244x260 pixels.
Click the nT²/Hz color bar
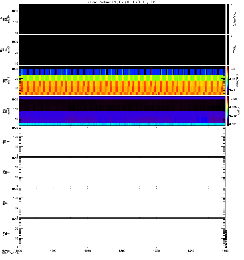click(x=228, y=50)
